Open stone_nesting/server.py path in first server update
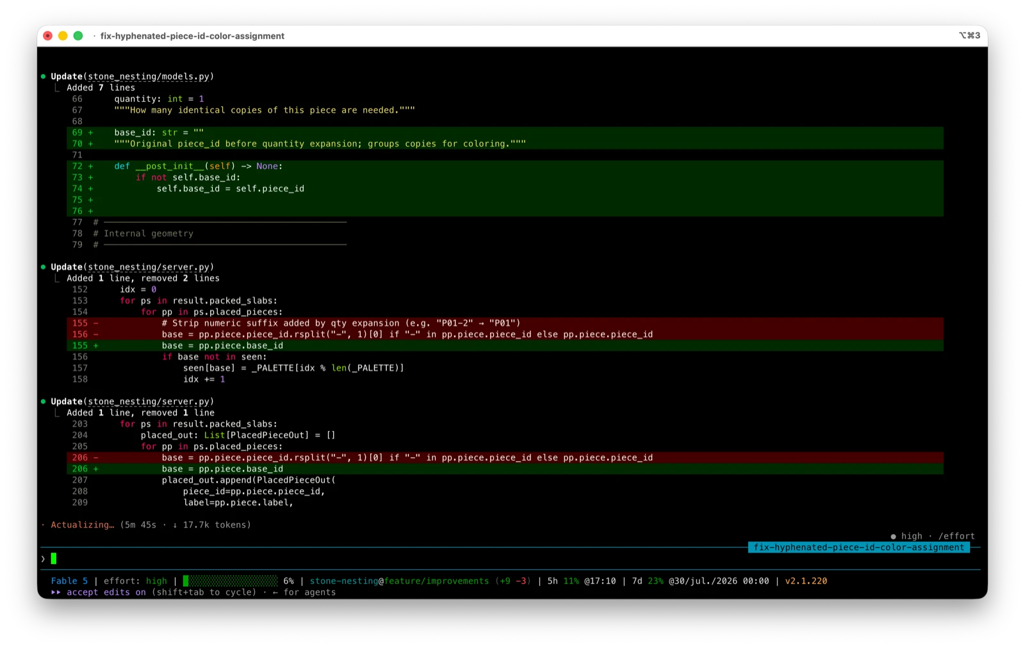The height and width of the screenshot is (648, 1025). pyautogui.click(x=148, y=267)
